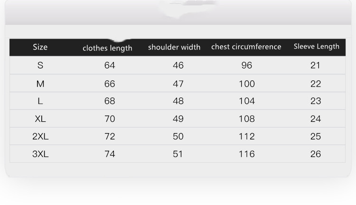
Task: Select shoulder width value 51
Action: pos(178,154)
